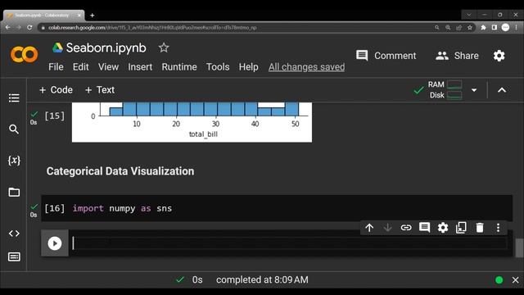Open the Chrome three-dot menu

tap(517, 27)
